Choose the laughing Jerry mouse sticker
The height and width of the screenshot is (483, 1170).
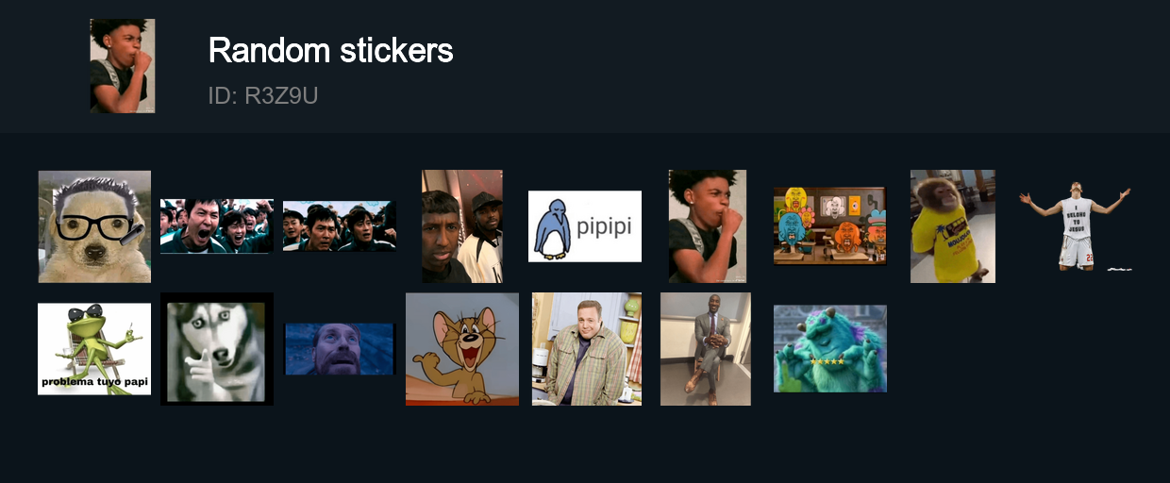(462, 349)
